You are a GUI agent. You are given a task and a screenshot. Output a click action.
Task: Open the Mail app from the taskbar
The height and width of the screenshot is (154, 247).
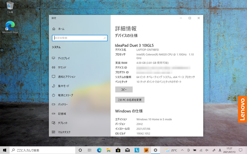(x=127, y=150)
